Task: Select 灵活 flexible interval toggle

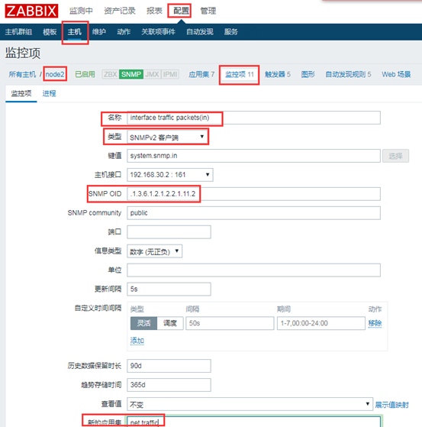Action: point(143,323)
